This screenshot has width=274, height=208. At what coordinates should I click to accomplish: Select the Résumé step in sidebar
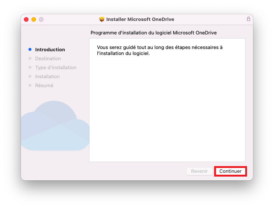[44, 85]
